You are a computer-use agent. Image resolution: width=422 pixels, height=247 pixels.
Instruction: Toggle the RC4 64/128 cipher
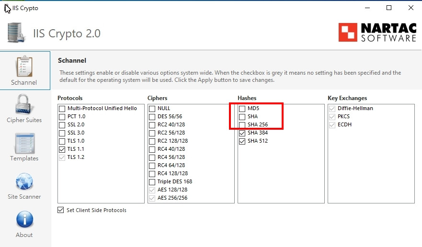[152, 166]
